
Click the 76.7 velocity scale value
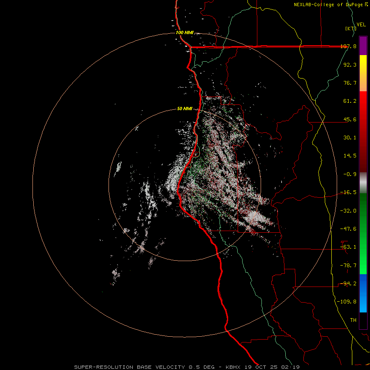tap(350, 83)
